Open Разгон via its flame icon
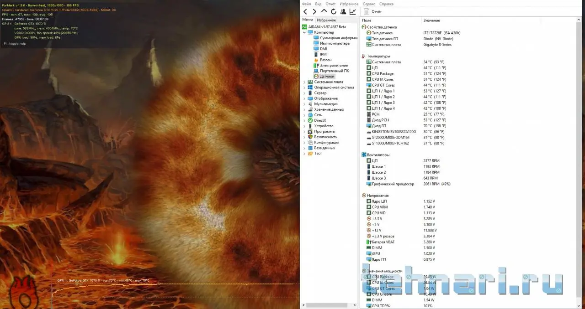This screenshot has height=309, width=585. click(316, 60)
